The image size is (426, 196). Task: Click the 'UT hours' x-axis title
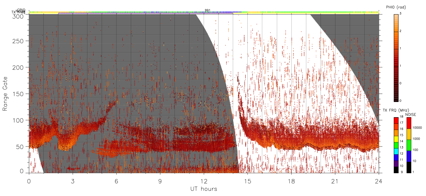point(204,189)
